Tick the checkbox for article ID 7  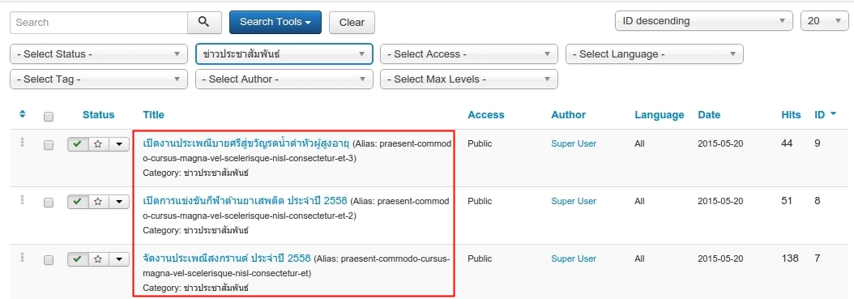pos(49,260)
